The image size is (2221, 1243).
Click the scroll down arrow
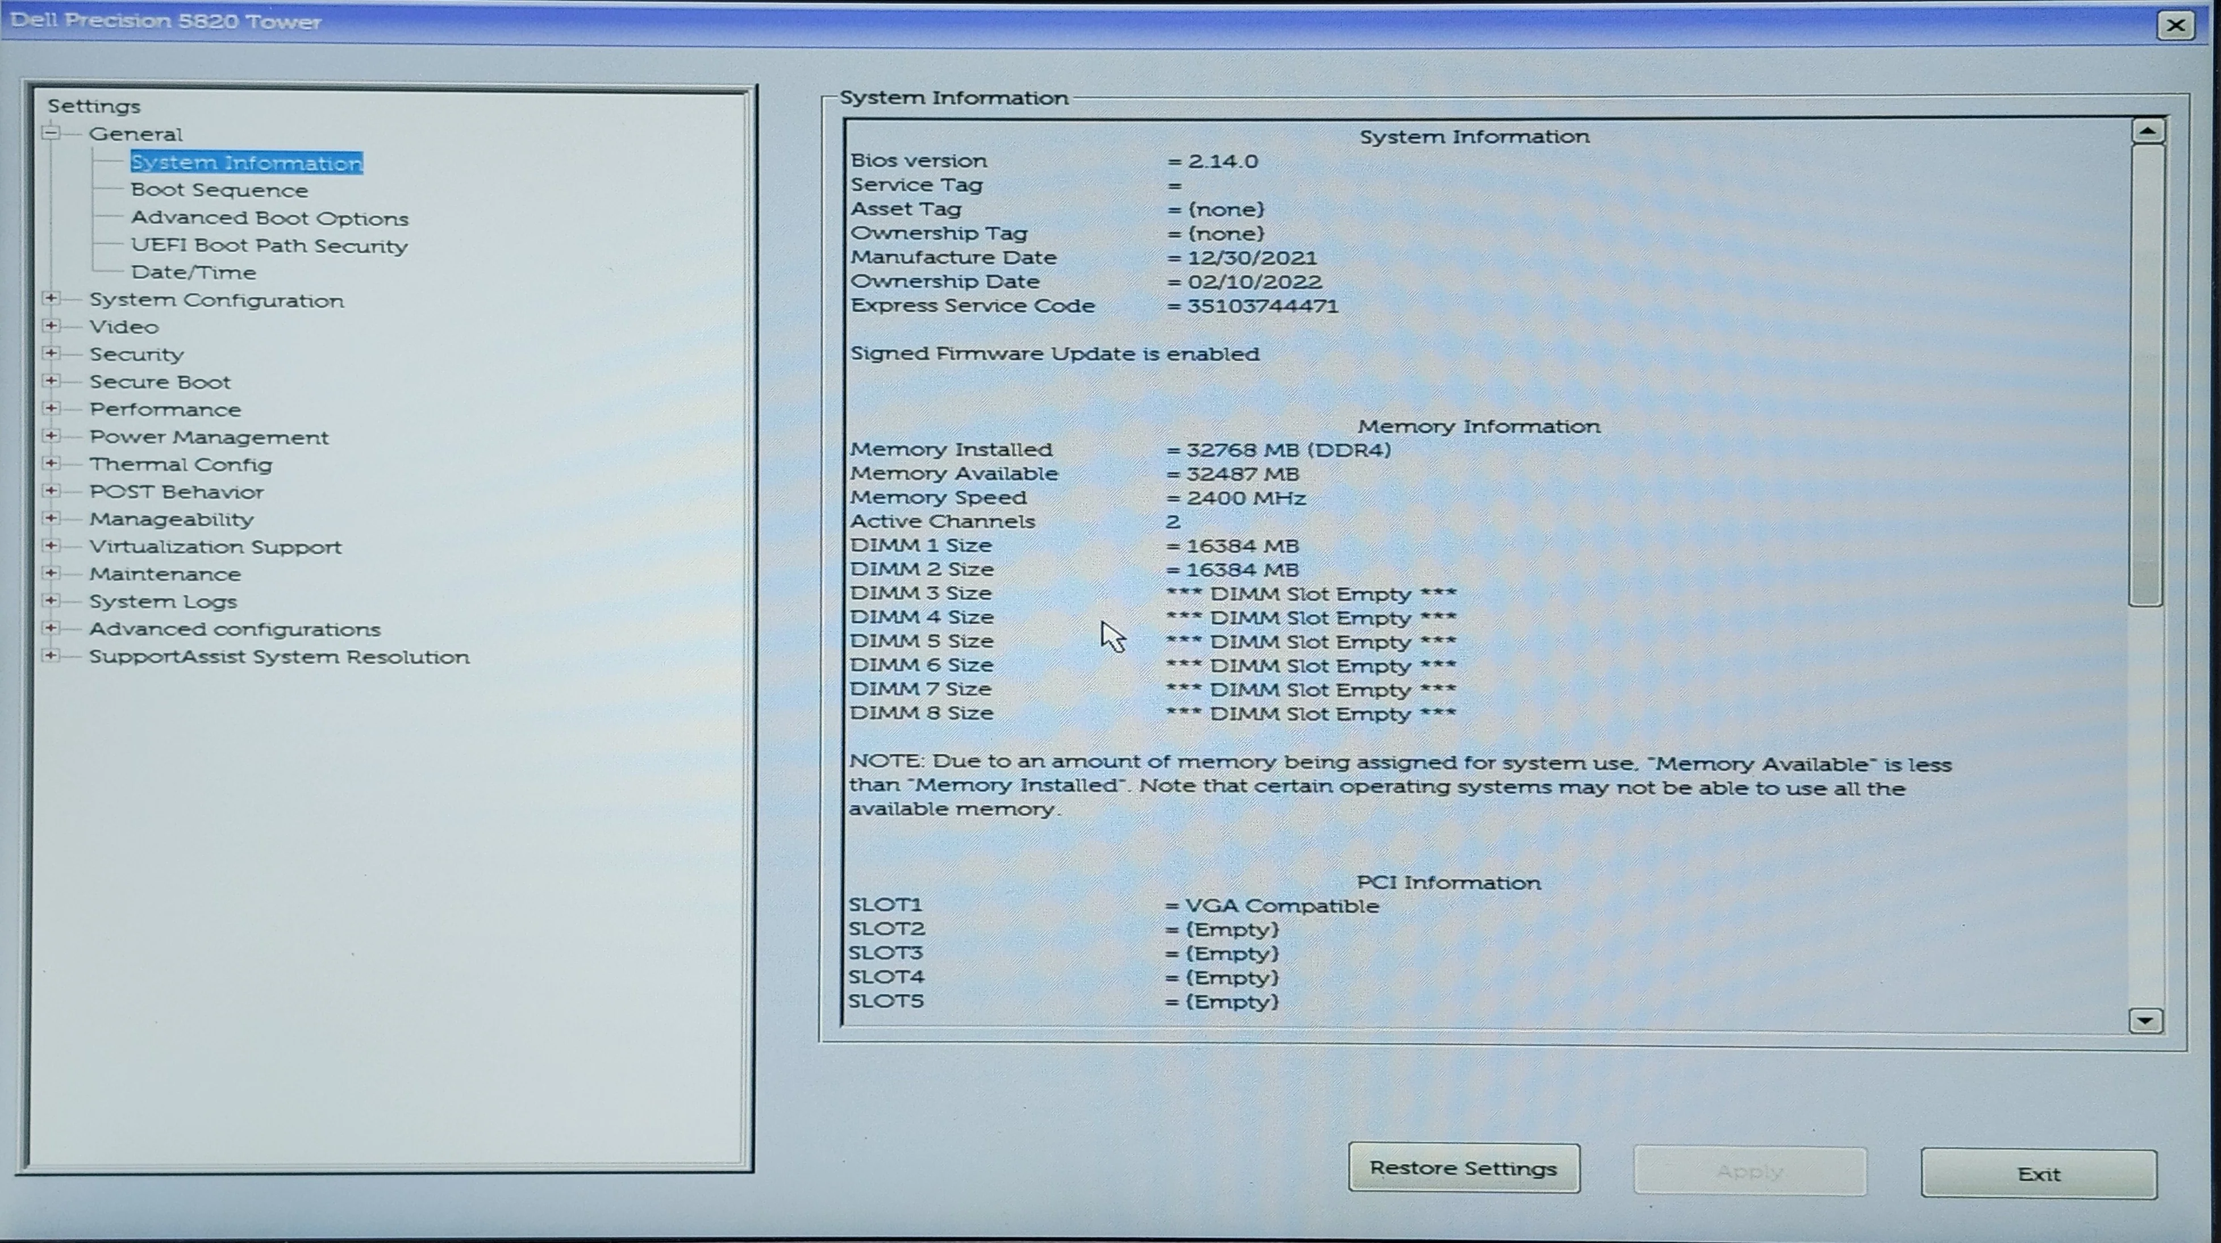(2145, 1021)
